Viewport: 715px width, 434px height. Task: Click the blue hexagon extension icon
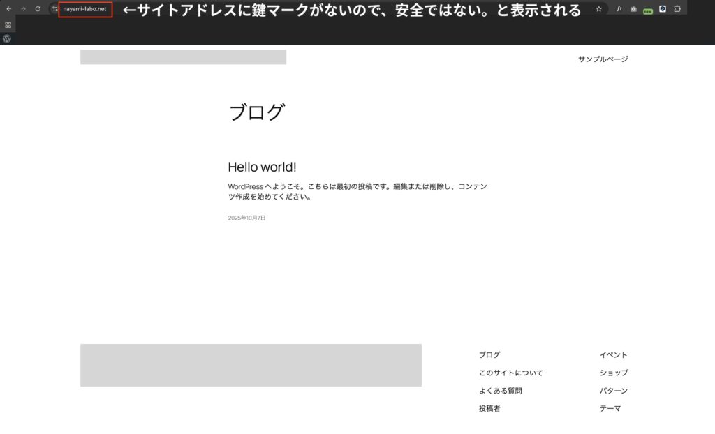(x=662, y=9)
